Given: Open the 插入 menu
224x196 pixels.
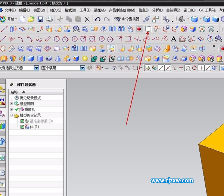Looking at the screenshot, I should [x=55, y=10].
